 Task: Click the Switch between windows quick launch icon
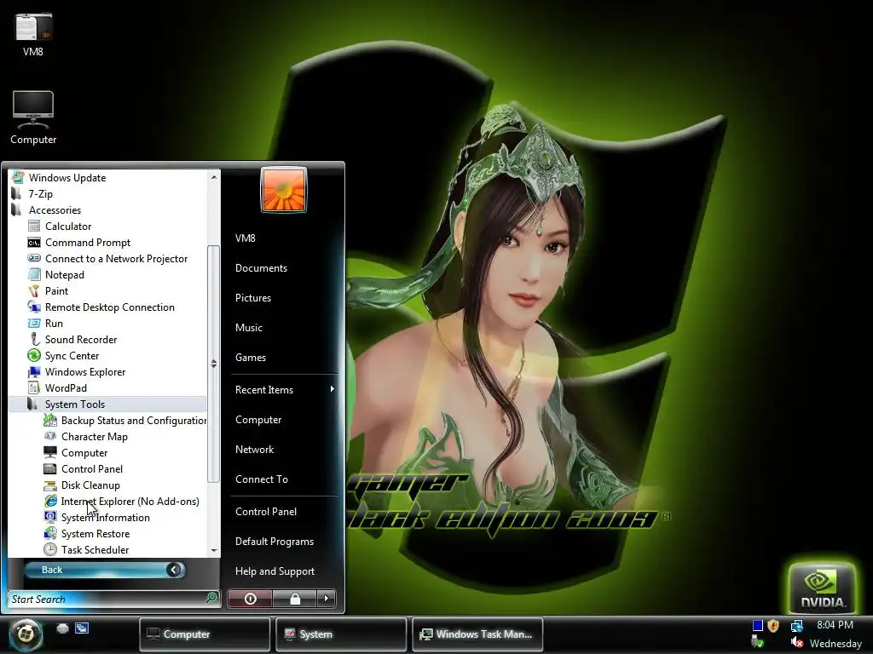pos(82,628)
